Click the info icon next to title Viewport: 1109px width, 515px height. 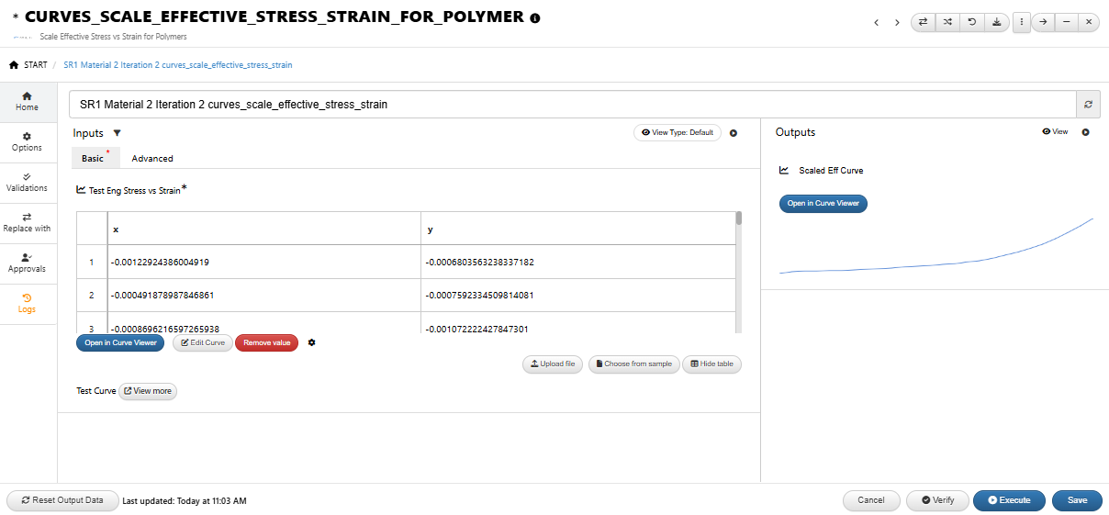(x=535, y=17)
